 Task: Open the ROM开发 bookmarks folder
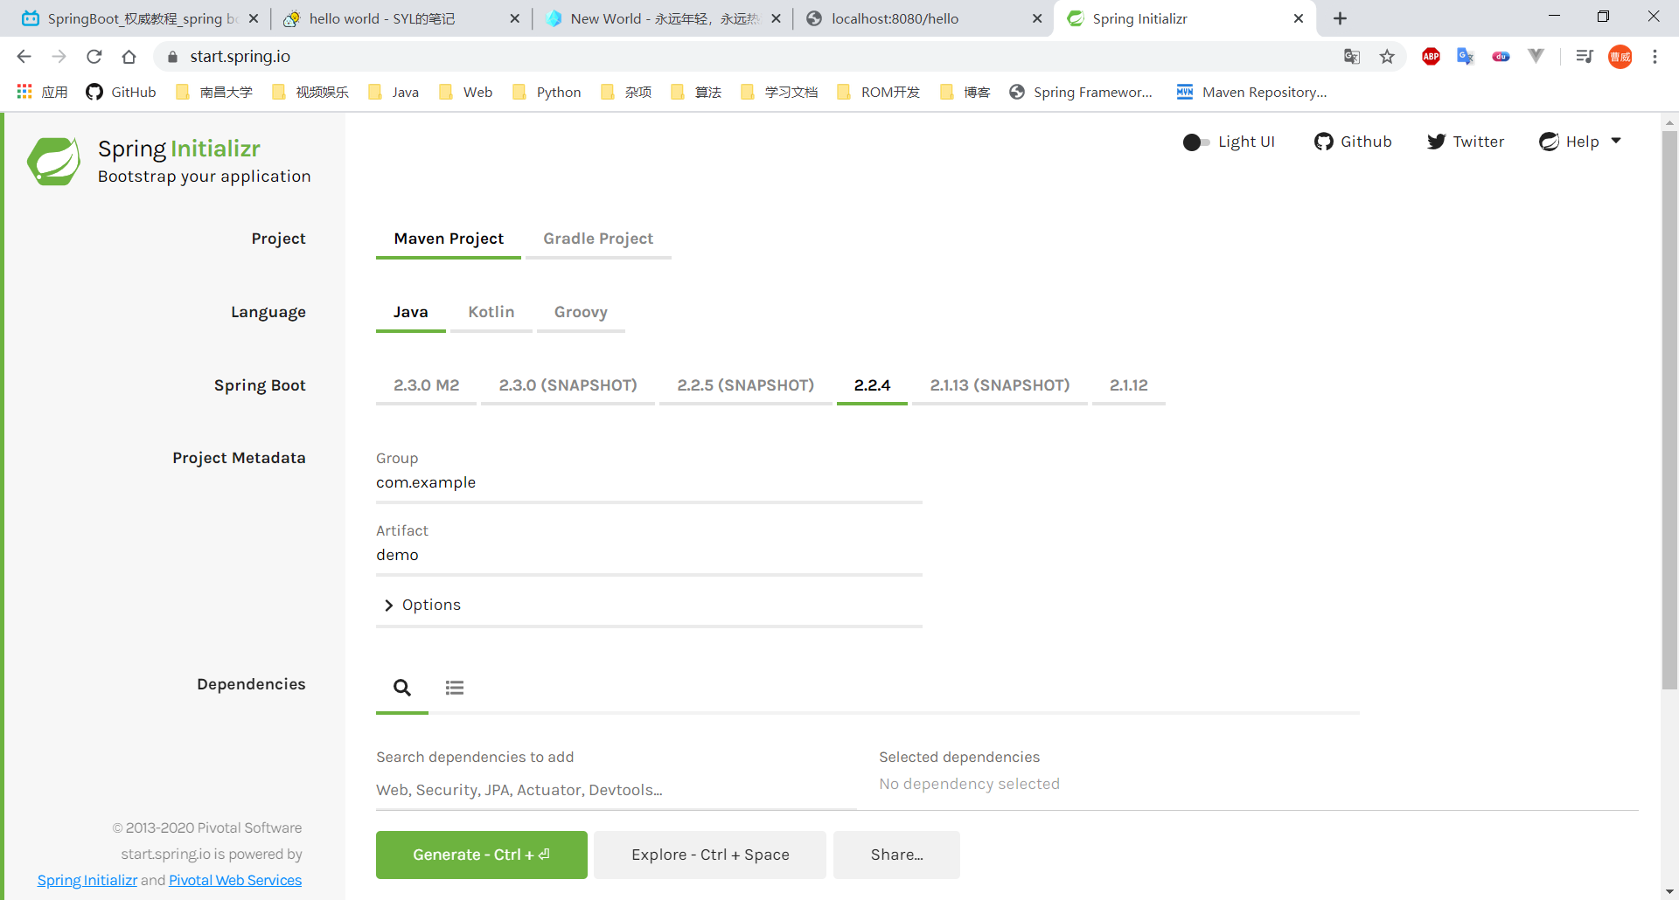click(879, 92)
